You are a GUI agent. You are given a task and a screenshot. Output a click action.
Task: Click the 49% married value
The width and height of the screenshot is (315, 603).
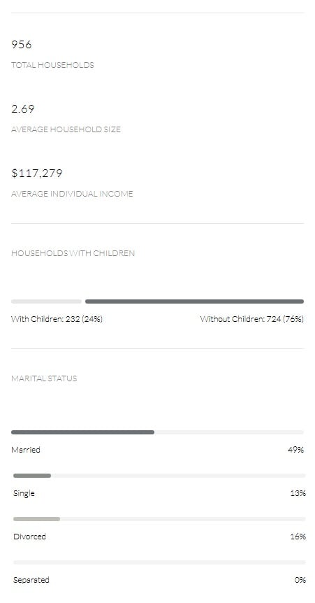[x=296, y=450]
